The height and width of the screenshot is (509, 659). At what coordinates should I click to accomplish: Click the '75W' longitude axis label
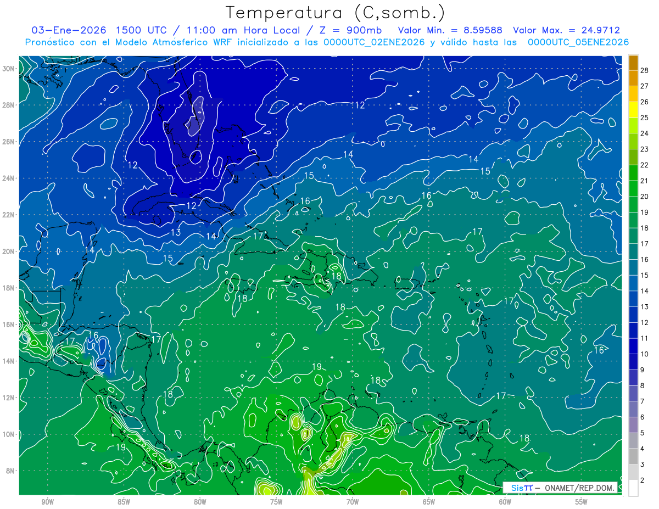click(276, 502)
